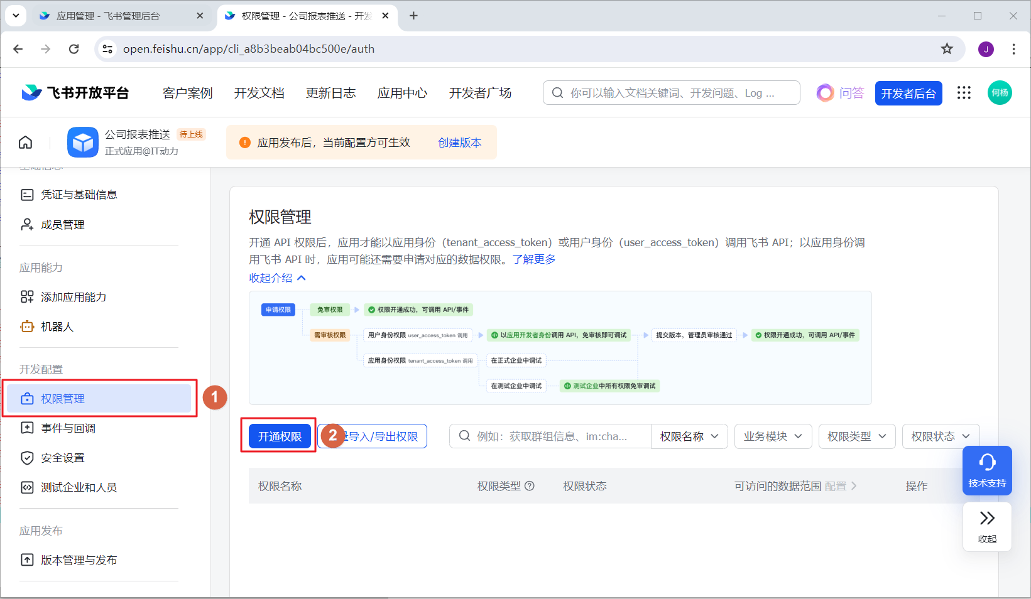The height and width of the screenshot is (599, 1031).
Task: Select 安全设置 in sidebar menu
Action: pyautogui.click(x=62, y=458)
